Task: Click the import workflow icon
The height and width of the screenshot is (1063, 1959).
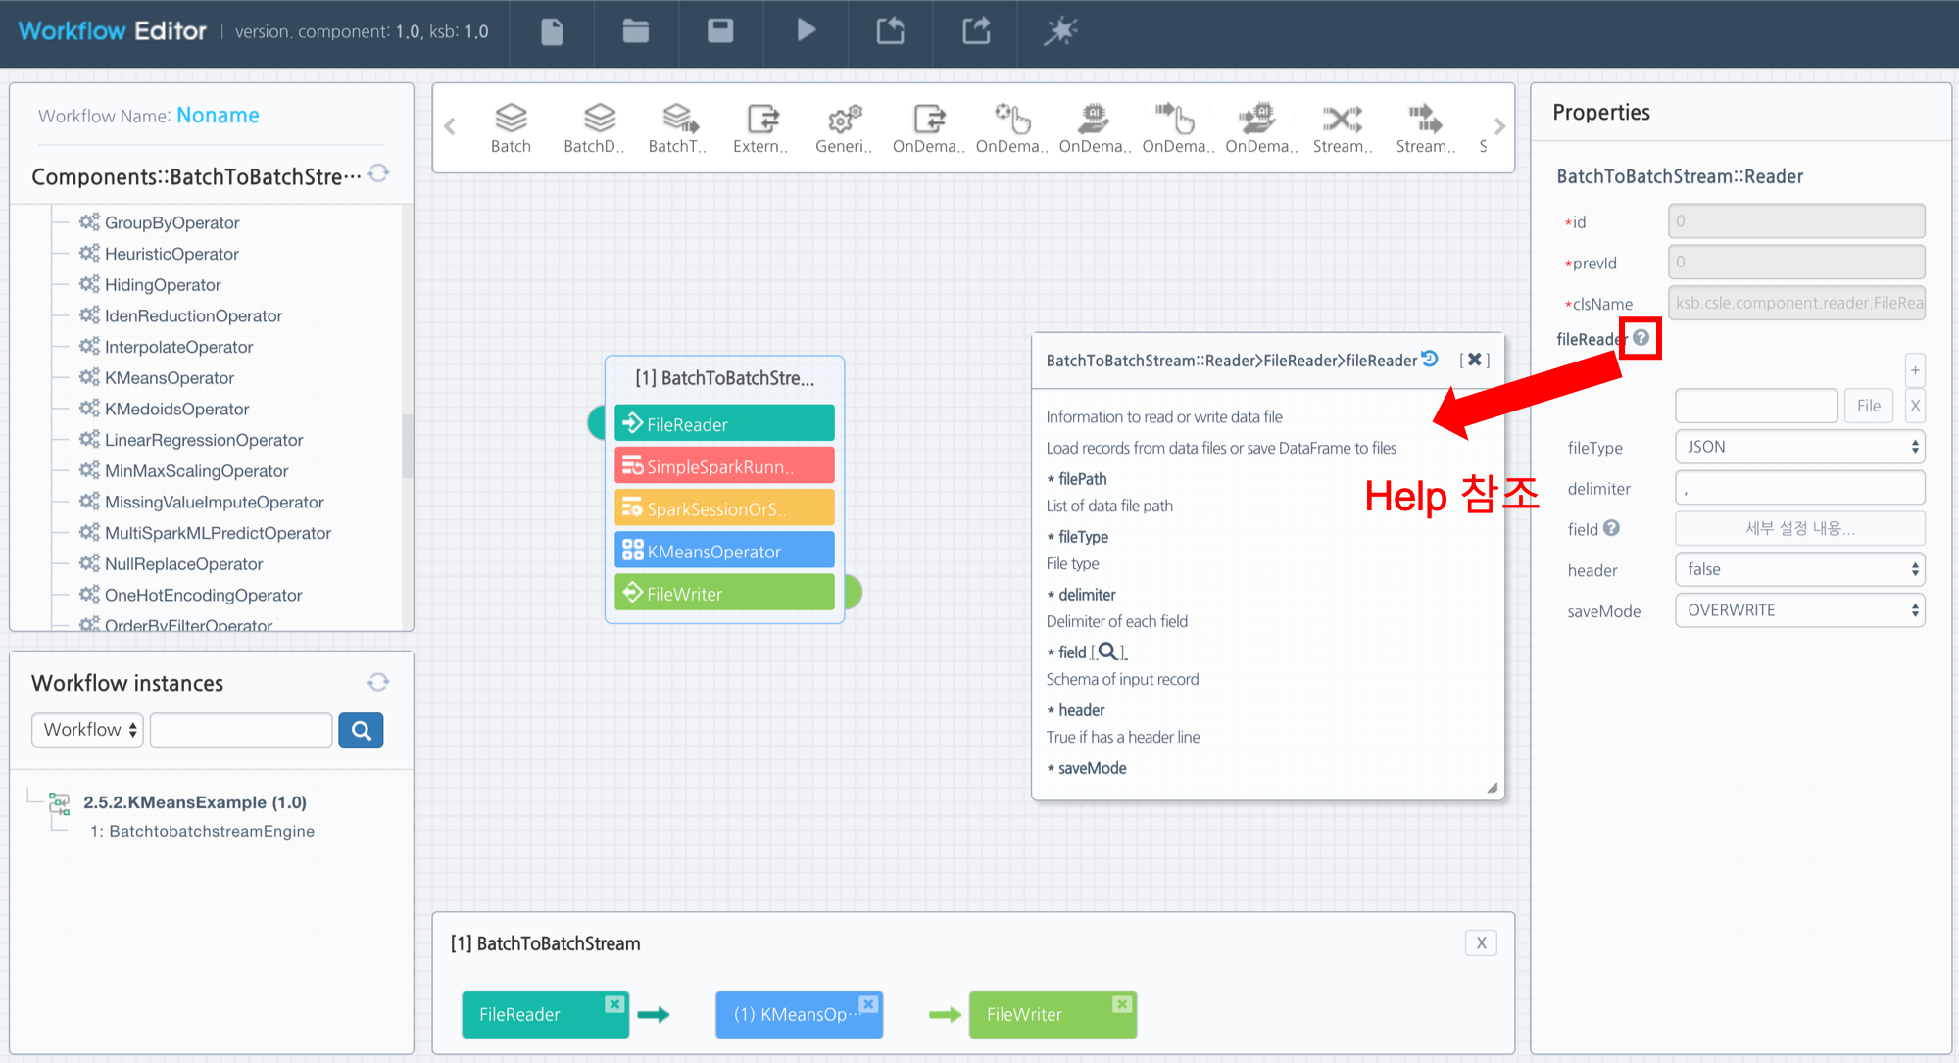Action: pyautogui.click(x=890, y=31)
